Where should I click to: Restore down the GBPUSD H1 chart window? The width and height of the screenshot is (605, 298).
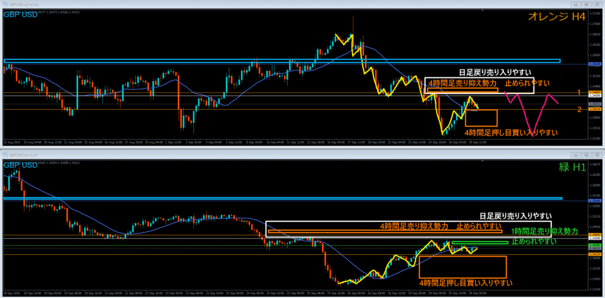[586, 154]
